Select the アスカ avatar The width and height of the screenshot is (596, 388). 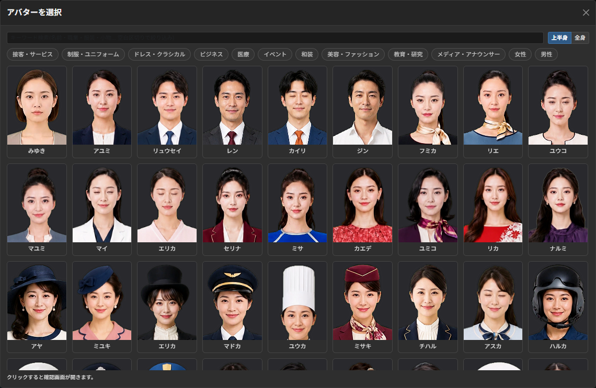tap(493, 307)
